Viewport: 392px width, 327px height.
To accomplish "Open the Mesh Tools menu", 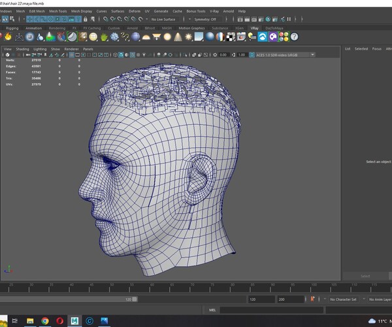I will (57, 11).
